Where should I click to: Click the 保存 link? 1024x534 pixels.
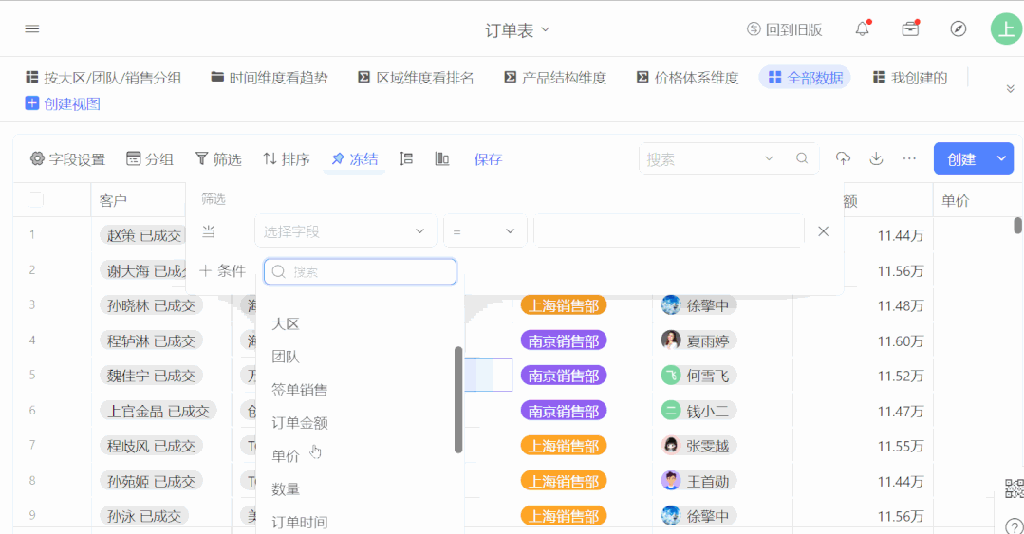[488, 159]
